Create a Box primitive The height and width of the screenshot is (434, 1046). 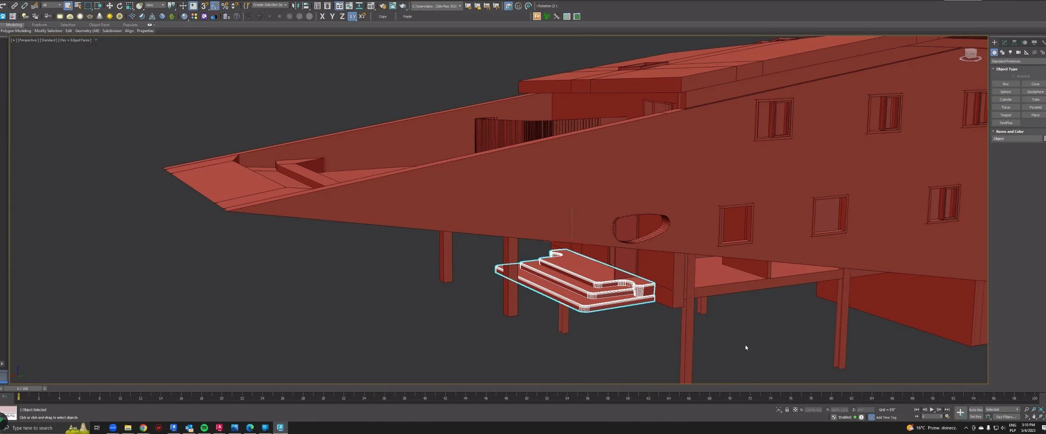point(1006,84)
